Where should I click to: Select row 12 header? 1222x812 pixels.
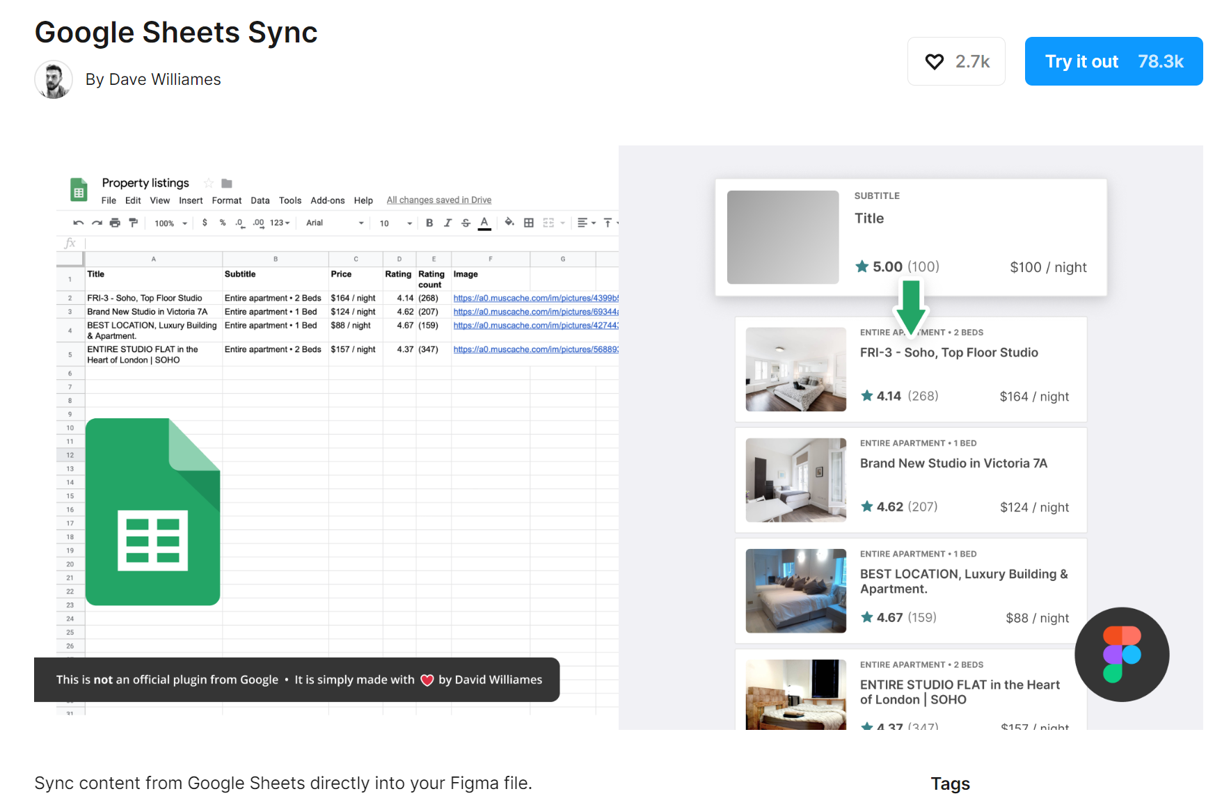(70, 455)
